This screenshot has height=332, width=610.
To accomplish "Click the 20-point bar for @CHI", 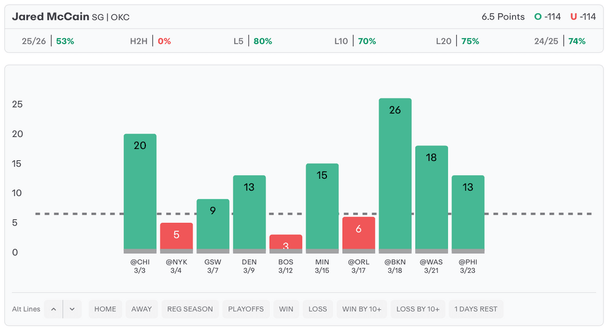I will (140, 193).
